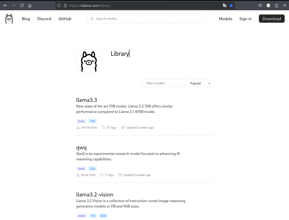Open the Popular sort dropdown
The image size is (289, 220).
pos(200,83)
